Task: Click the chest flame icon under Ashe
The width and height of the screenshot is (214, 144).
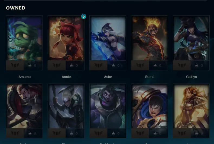Action: click(x=113, y=65)
